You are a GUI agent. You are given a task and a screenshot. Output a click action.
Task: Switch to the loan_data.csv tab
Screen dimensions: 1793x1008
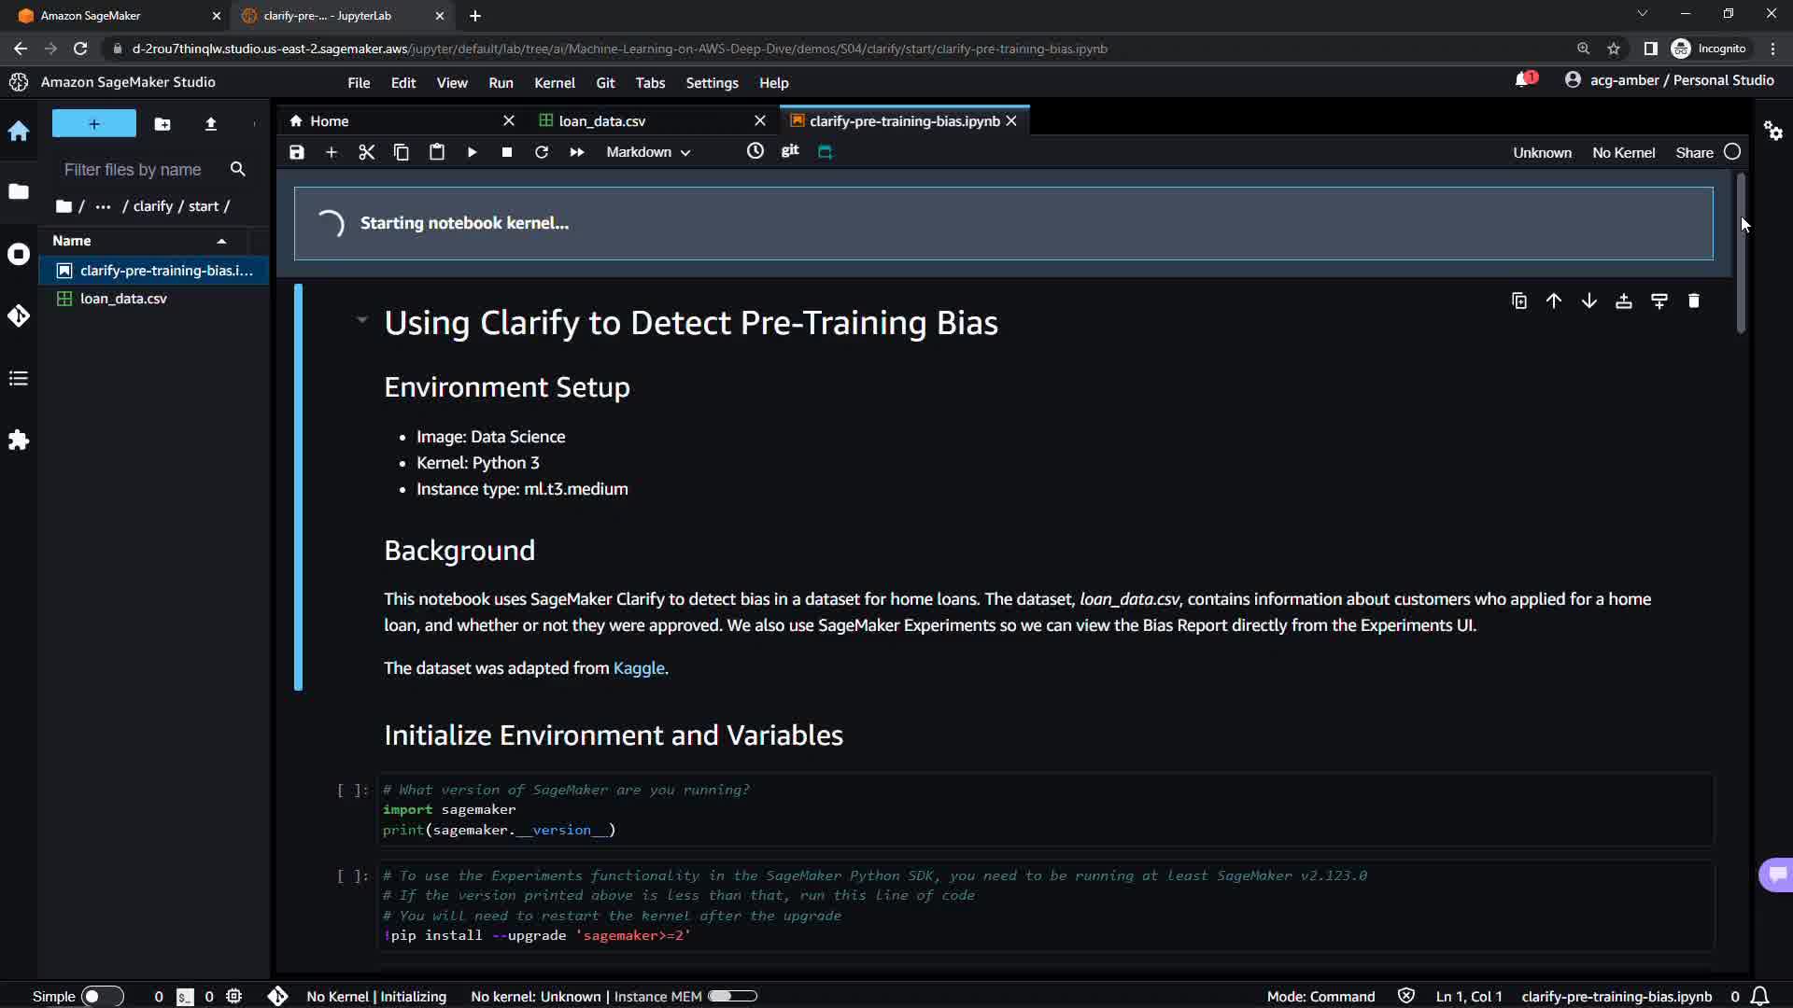[x=602, y=121]
